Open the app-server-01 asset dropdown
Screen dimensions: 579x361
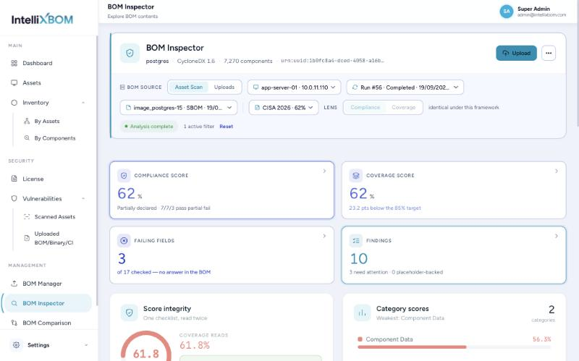pos(295,88)
